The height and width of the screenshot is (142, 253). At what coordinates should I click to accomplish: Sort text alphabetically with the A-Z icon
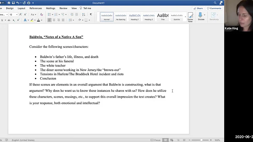coord(84,14)
